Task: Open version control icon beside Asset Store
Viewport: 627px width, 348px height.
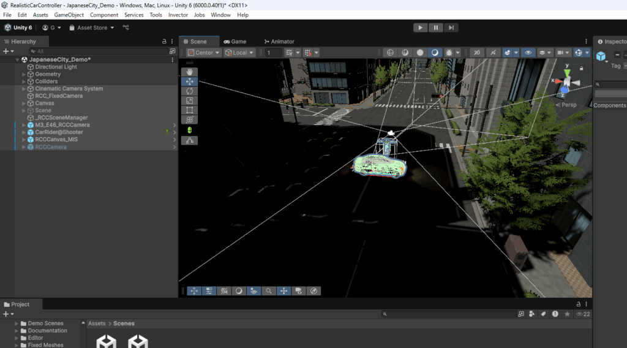Action: point(126,28)
